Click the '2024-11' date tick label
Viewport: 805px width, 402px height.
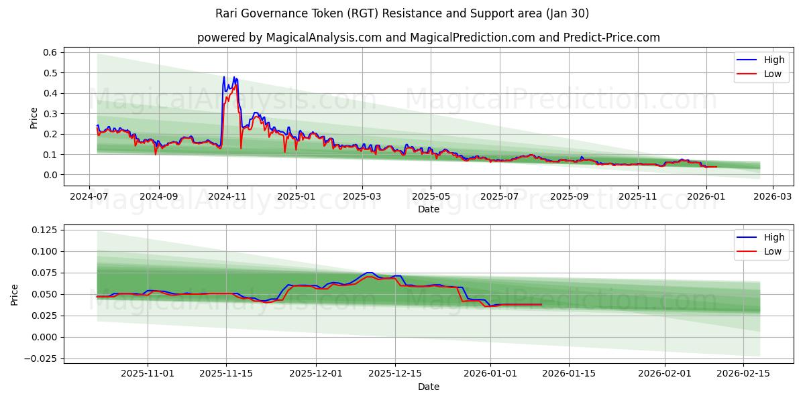point(227,196)
